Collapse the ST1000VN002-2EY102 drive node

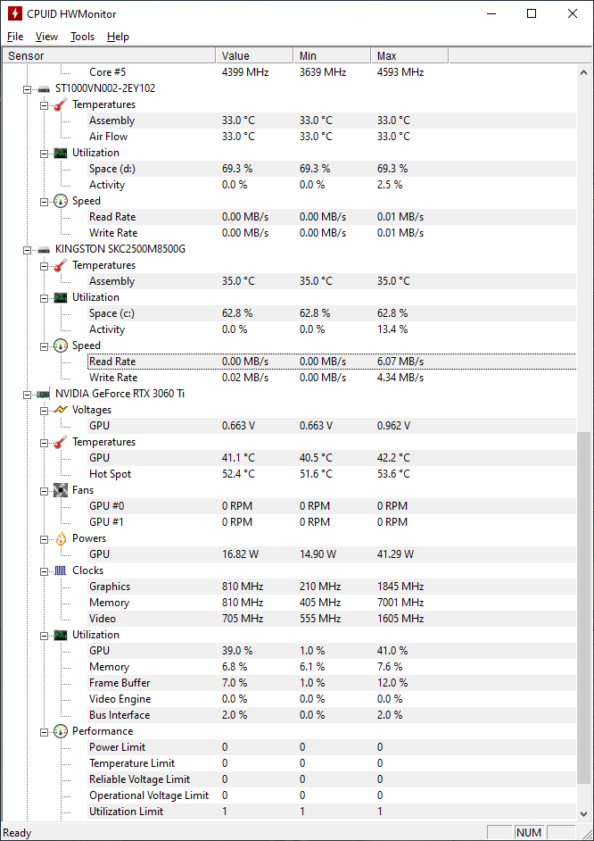click(28, 88)
